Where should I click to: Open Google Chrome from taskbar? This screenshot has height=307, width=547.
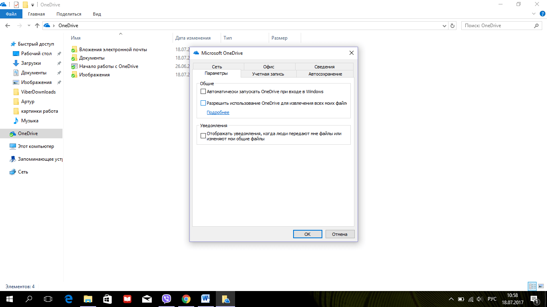186,299
